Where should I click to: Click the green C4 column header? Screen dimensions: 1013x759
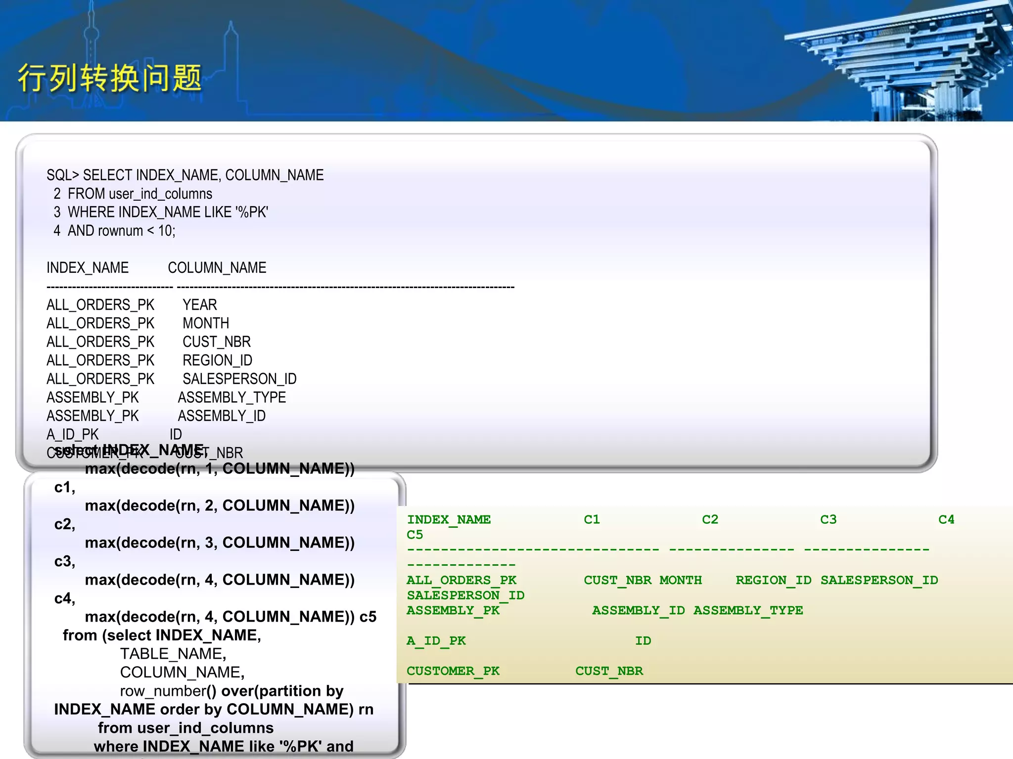tap(946, 519)
